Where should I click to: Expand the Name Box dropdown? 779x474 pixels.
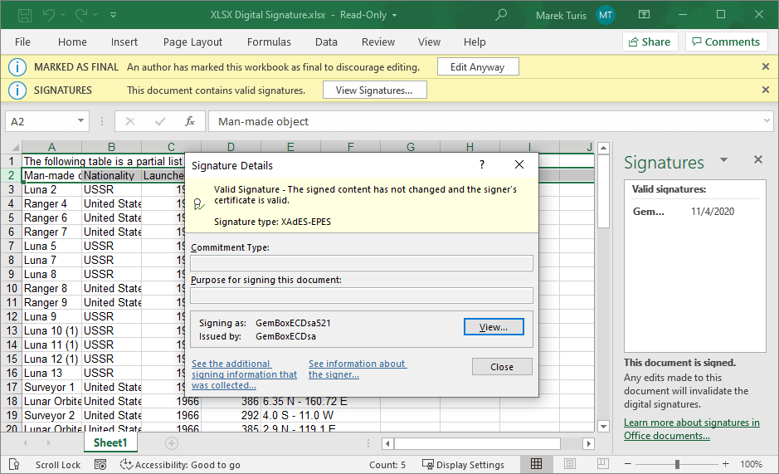click(80, 121)
